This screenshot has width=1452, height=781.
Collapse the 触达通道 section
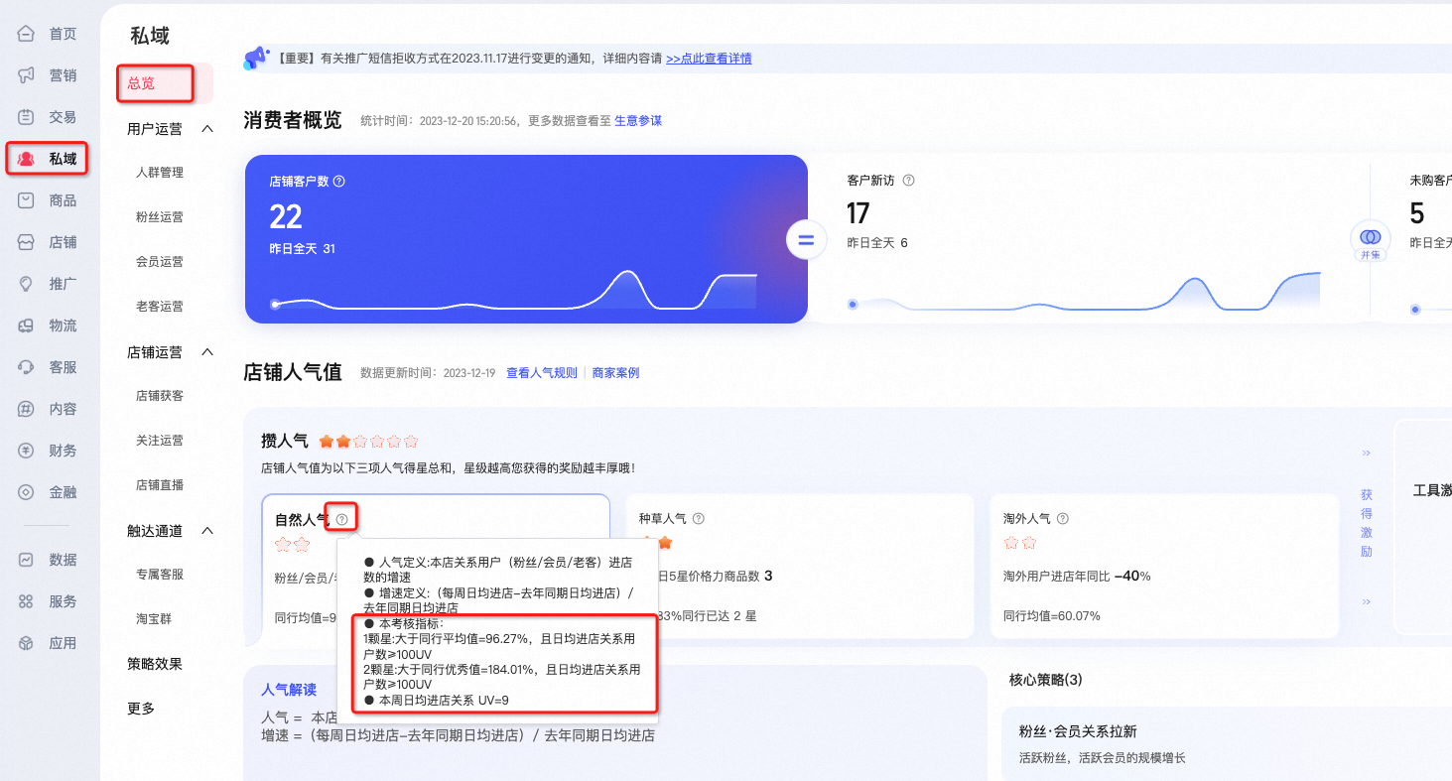click(x=207, y=531)
